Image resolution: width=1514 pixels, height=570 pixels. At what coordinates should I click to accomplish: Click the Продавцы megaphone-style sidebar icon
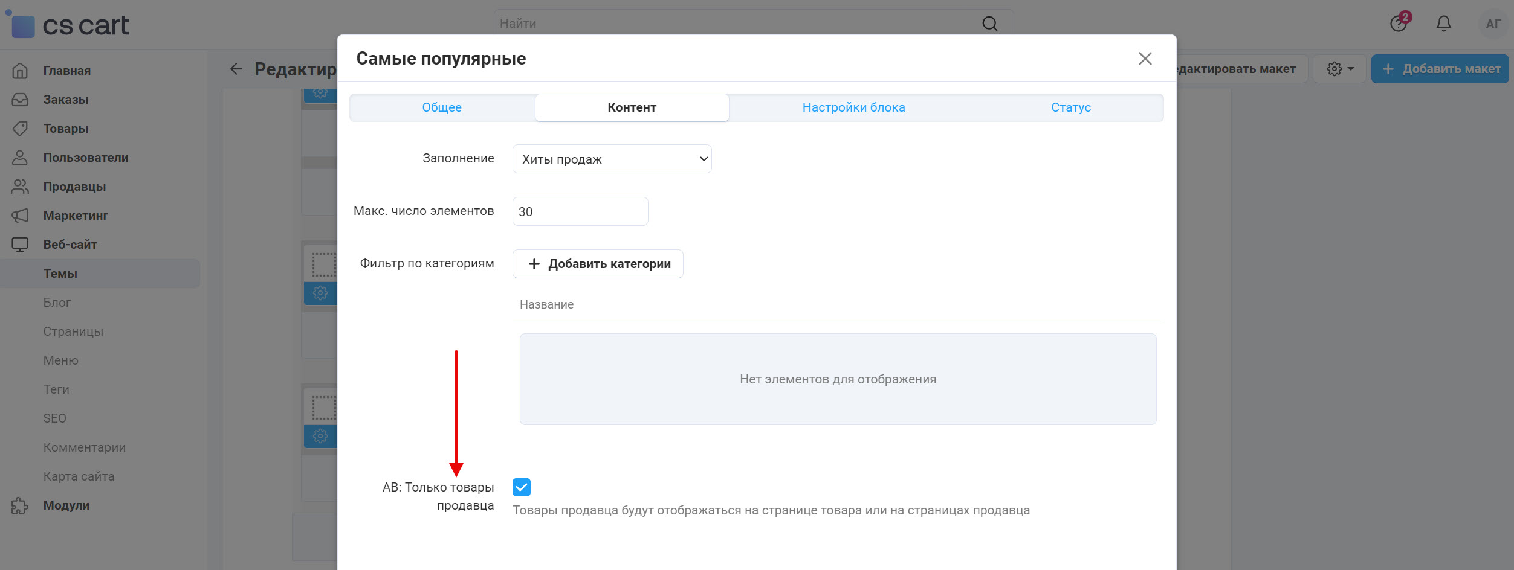(x=20, y=186)
